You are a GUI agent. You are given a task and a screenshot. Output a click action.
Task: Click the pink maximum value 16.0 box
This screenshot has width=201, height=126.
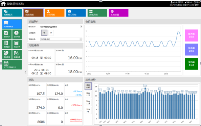pyautogui.click(x=192, y=35)
